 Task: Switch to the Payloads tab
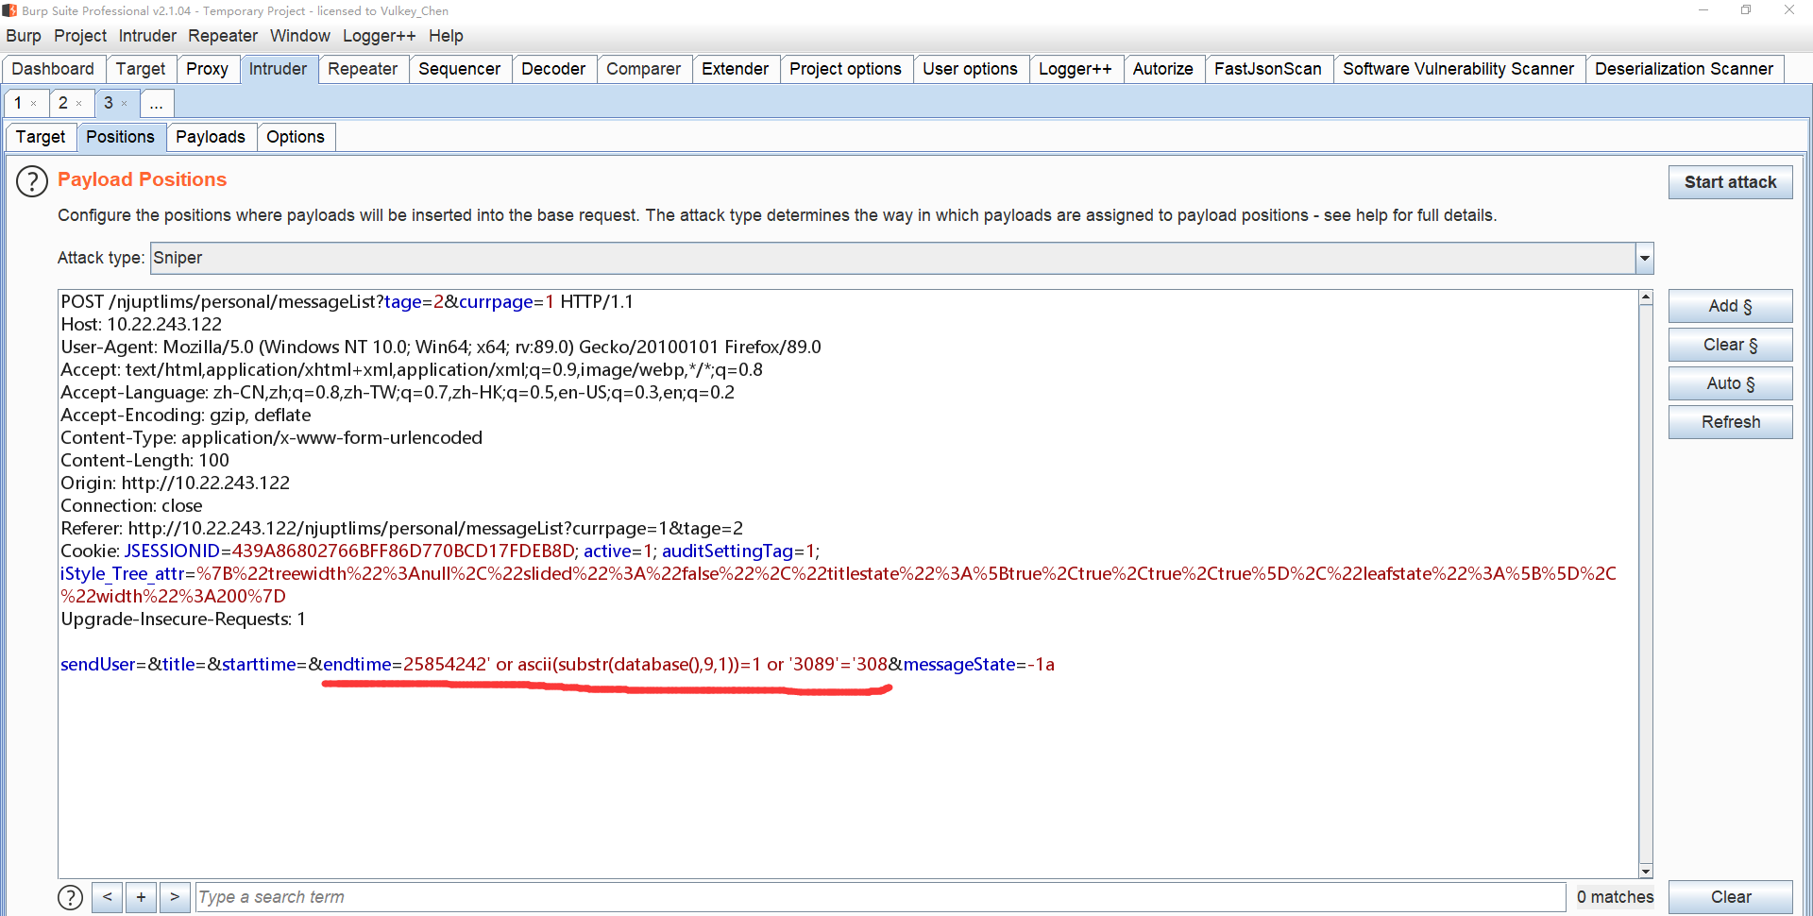pyautogui.click(x=211, y=137)
